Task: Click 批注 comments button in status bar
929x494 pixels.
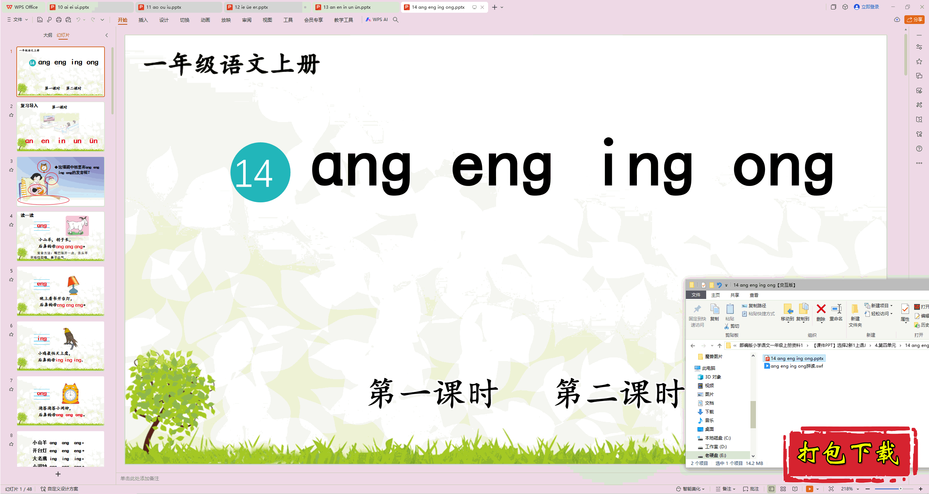Action: pos(751,489)
